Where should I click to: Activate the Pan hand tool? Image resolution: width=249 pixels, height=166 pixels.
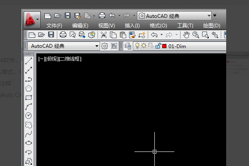click(x=186, y=35)
